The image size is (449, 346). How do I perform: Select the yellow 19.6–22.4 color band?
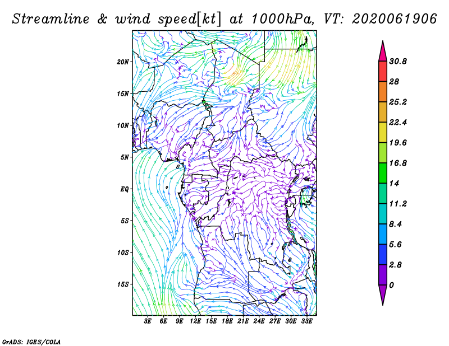pyautogui.click(x=383, y=132)
